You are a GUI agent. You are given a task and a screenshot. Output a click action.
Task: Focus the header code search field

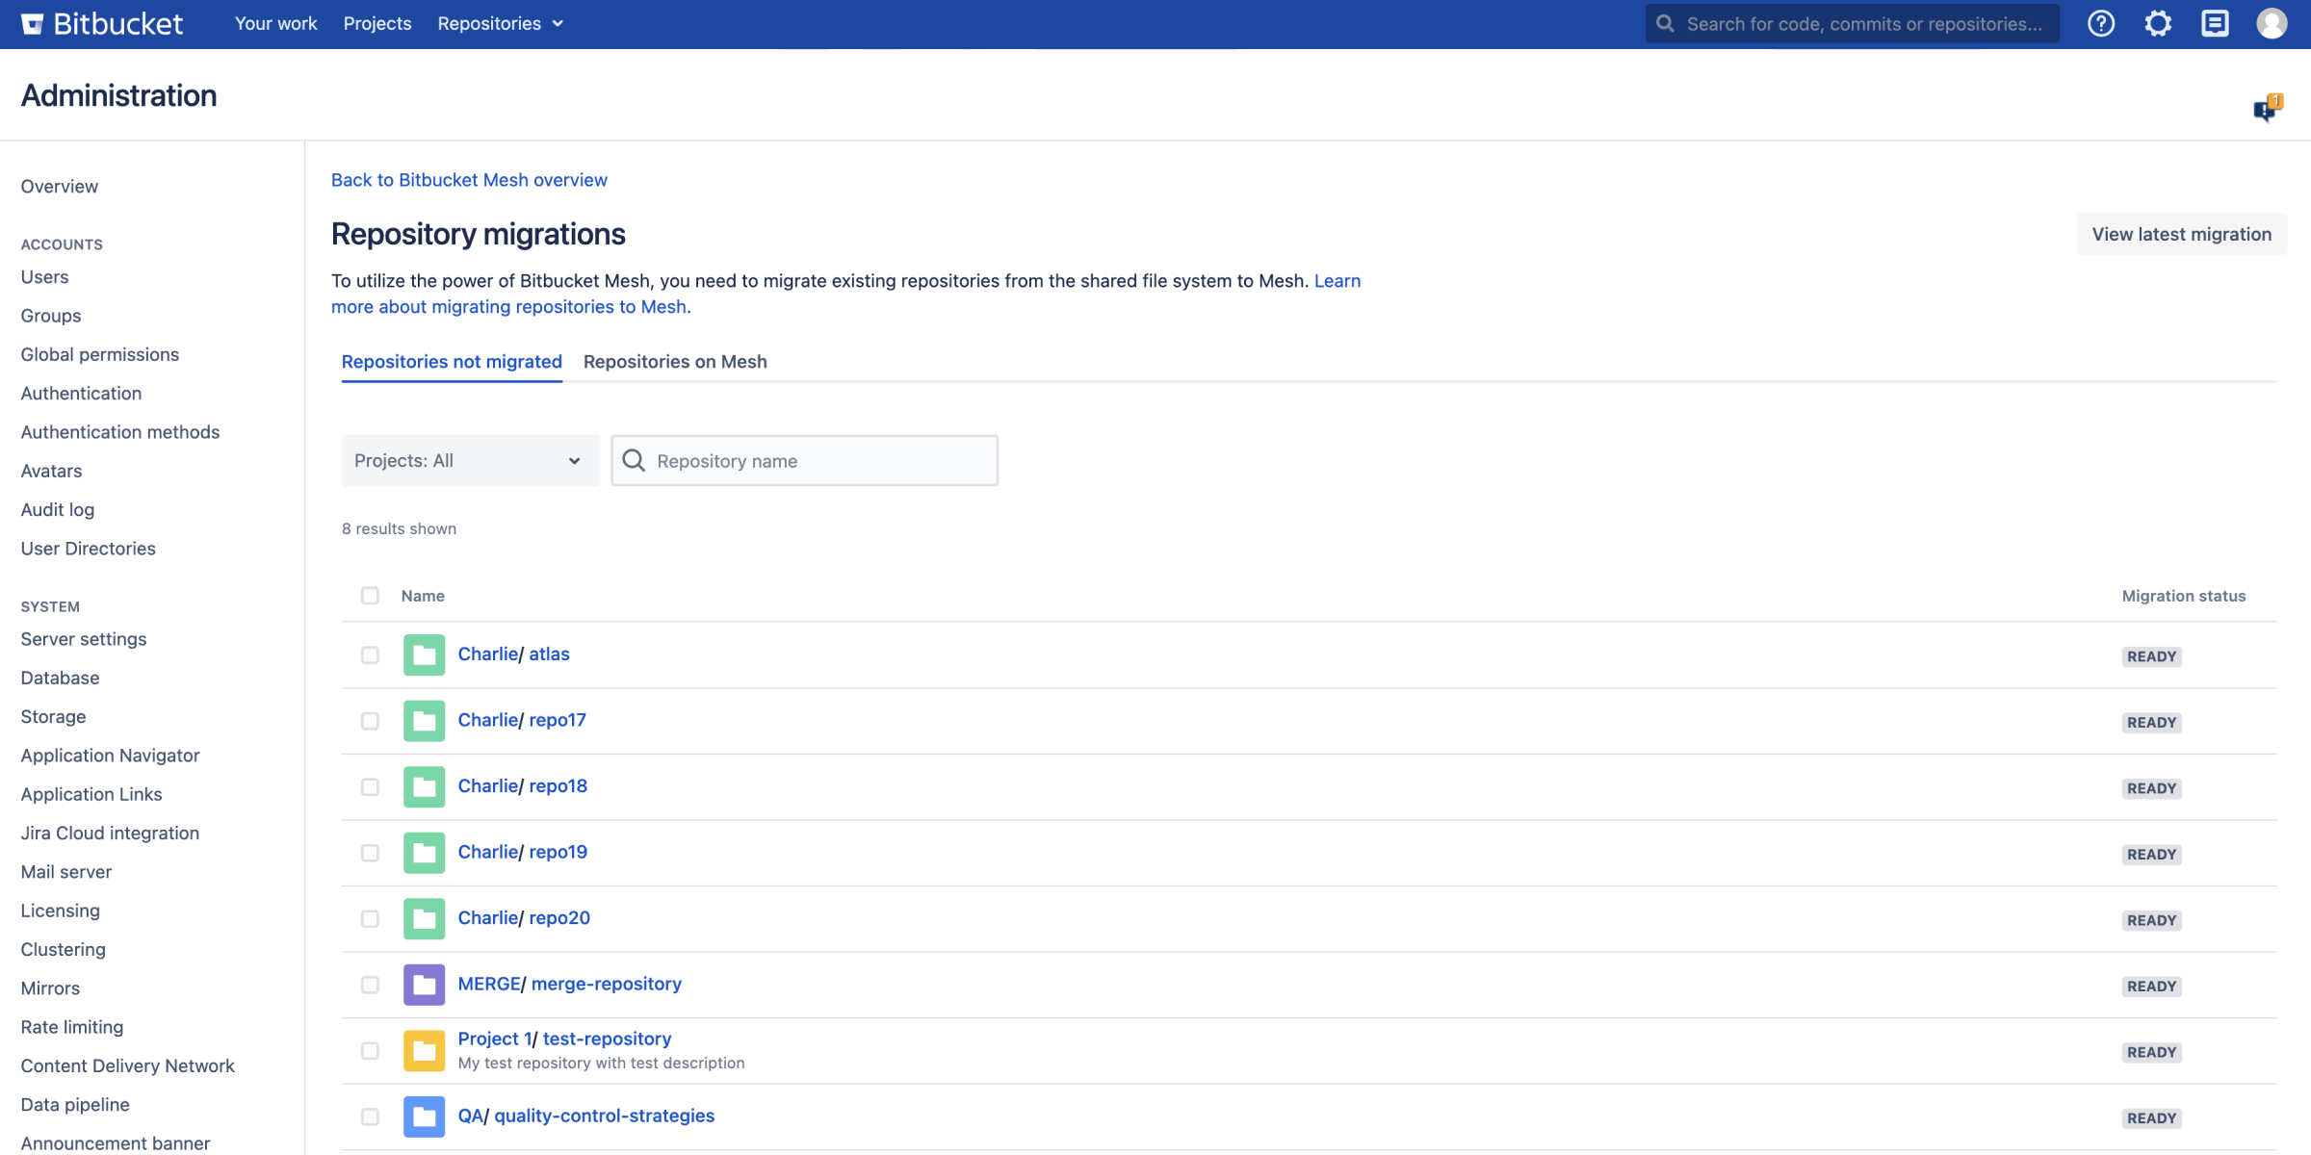1852,23
